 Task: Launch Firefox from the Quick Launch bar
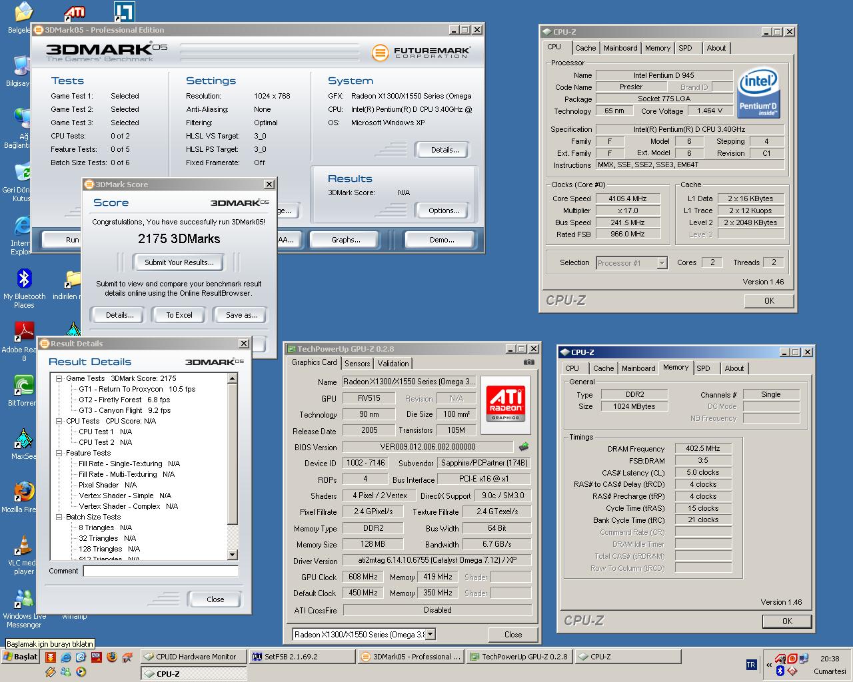[x=111, y=657]
